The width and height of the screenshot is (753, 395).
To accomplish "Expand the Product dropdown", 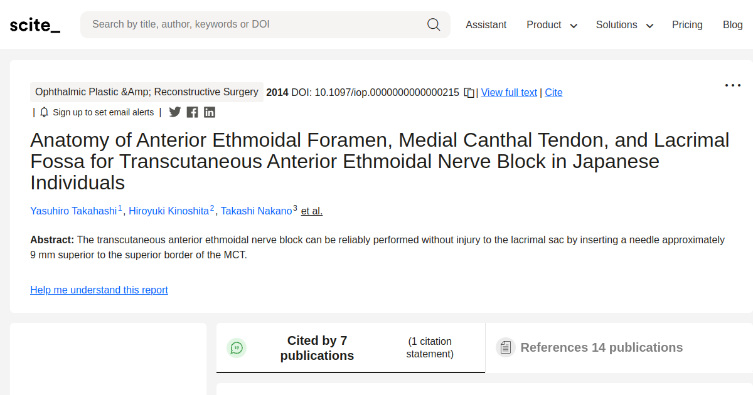I will [x=552, y=25].
